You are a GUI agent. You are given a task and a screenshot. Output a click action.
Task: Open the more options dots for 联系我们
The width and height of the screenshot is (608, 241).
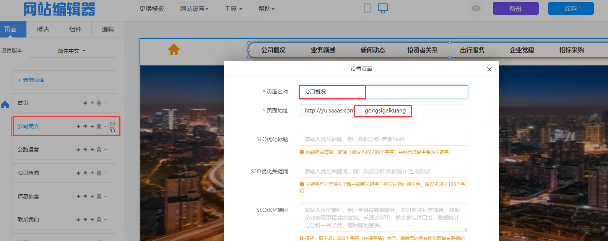click(106, 220)
